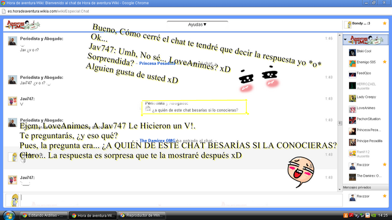This screenshot has width=392, height=220.
Task: Click the Adventure Time wiki logo in header
Action: point(23,25)
